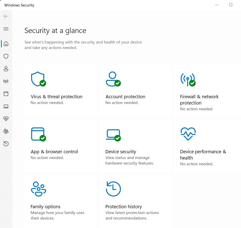
Task: Click 'Manage how your family uses their devices.'
Action: click(58, 215)
